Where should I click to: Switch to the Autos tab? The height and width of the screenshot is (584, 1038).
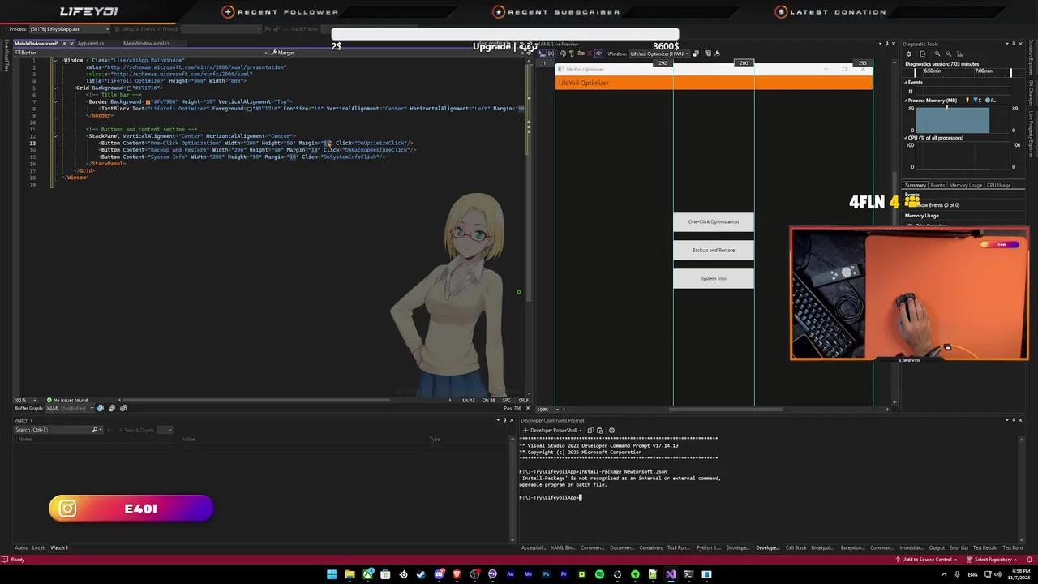coord(21,547)
